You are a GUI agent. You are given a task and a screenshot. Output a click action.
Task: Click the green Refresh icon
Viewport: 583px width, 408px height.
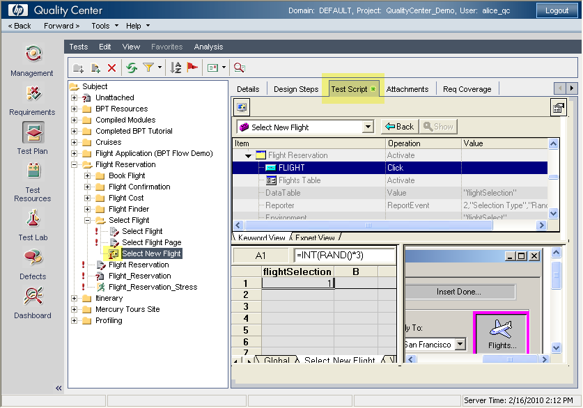(132, 68)
